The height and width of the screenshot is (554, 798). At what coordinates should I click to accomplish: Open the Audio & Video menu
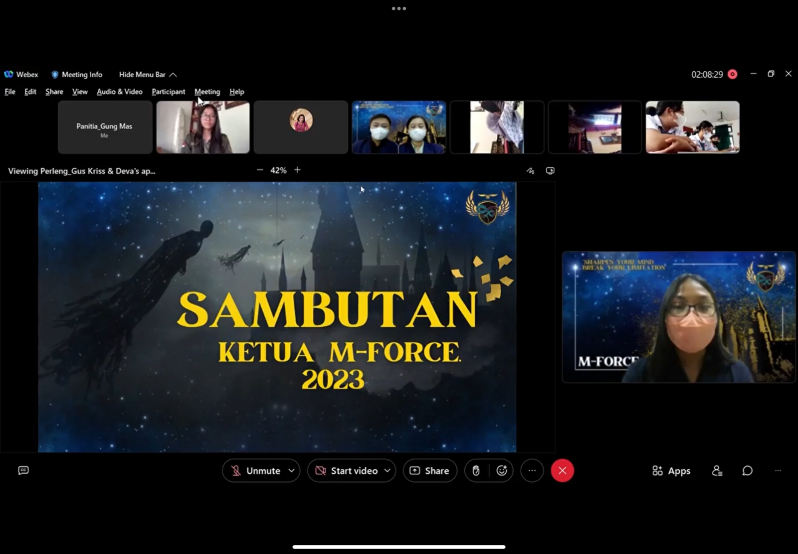120,92
